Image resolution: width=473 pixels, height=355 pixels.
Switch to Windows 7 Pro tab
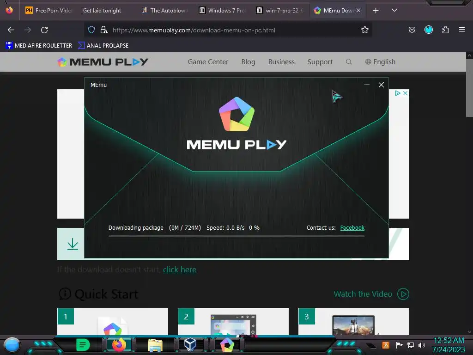coord(223,11)
